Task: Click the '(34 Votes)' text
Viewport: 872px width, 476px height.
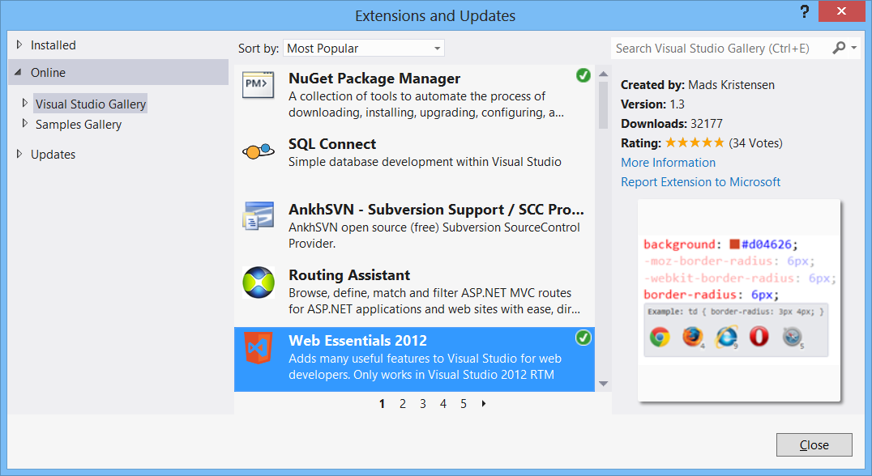Action: pyautogui.click(x=755, y=143)
